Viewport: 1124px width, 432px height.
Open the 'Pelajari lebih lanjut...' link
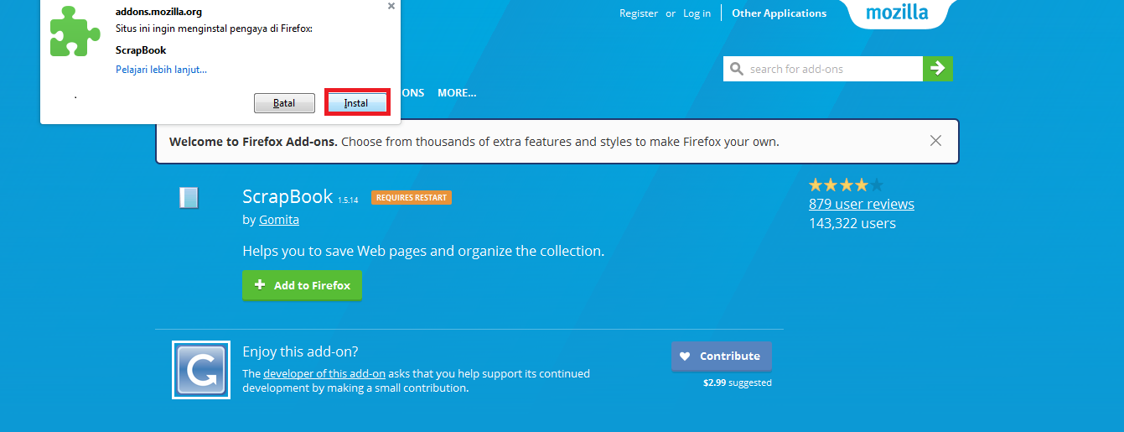click(161, 70)
